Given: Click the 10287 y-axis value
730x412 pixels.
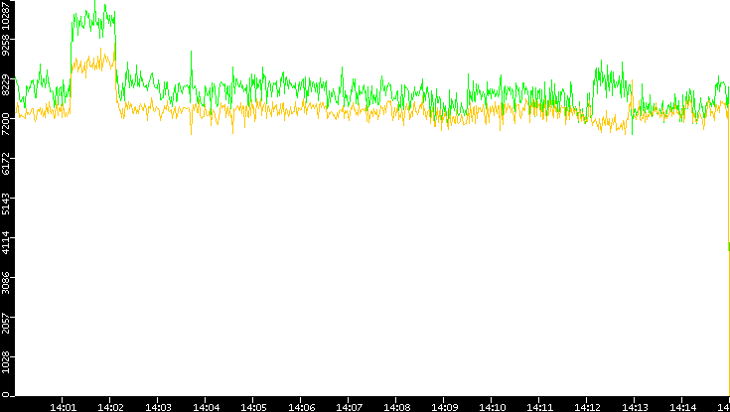Looking at the screenshot, I should (5, 15).
